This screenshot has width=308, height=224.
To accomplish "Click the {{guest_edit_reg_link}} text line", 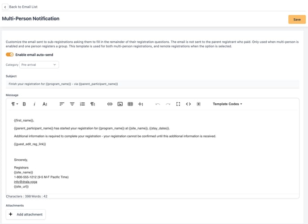I will (x=30, y=144).
